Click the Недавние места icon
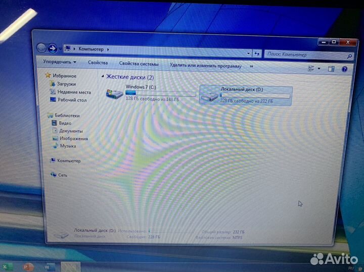The image size is (364, 272). click(53, 91)
